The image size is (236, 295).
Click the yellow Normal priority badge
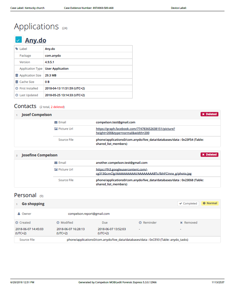(x=210, y=203)
